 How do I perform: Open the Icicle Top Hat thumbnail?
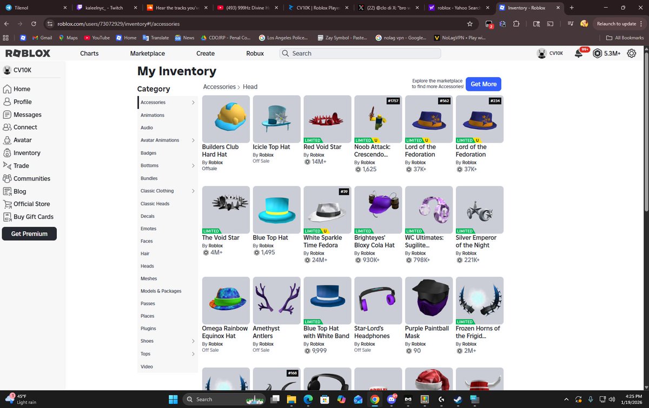pos(277,119)
